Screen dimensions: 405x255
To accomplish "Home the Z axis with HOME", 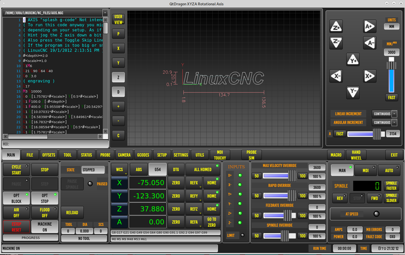I will tap(212, 209).
